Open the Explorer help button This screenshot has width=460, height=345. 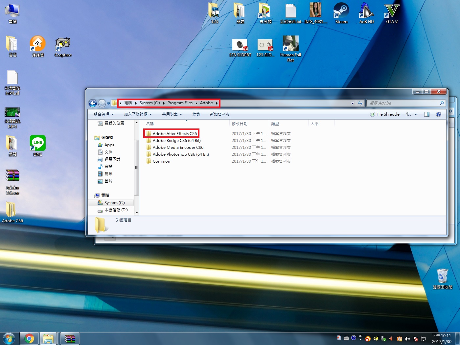coord(438,114)
